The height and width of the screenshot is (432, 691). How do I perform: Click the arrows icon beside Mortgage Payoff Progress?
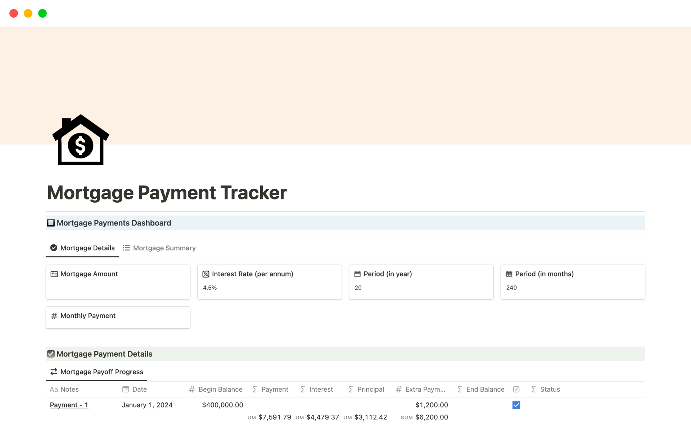pos(53,372)
